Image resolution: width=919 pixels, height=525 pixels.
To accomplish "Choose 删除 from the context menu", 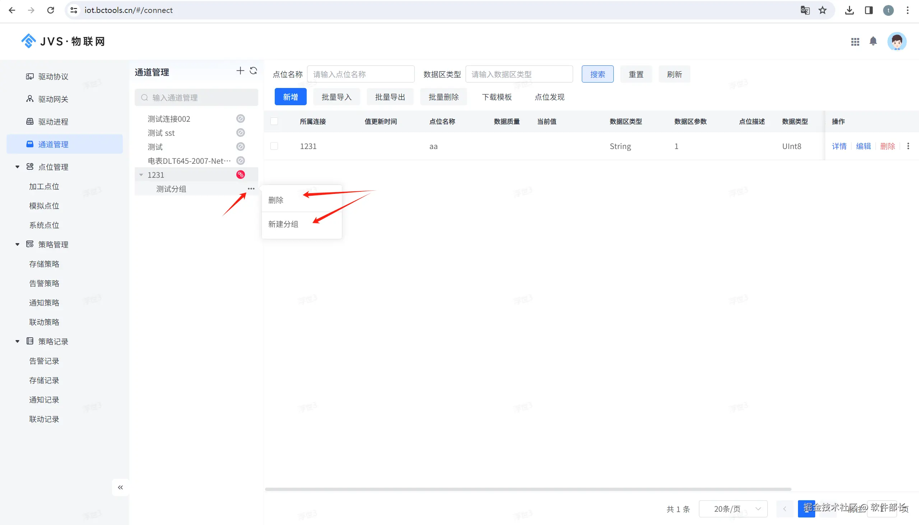I will tap(276, 200).
